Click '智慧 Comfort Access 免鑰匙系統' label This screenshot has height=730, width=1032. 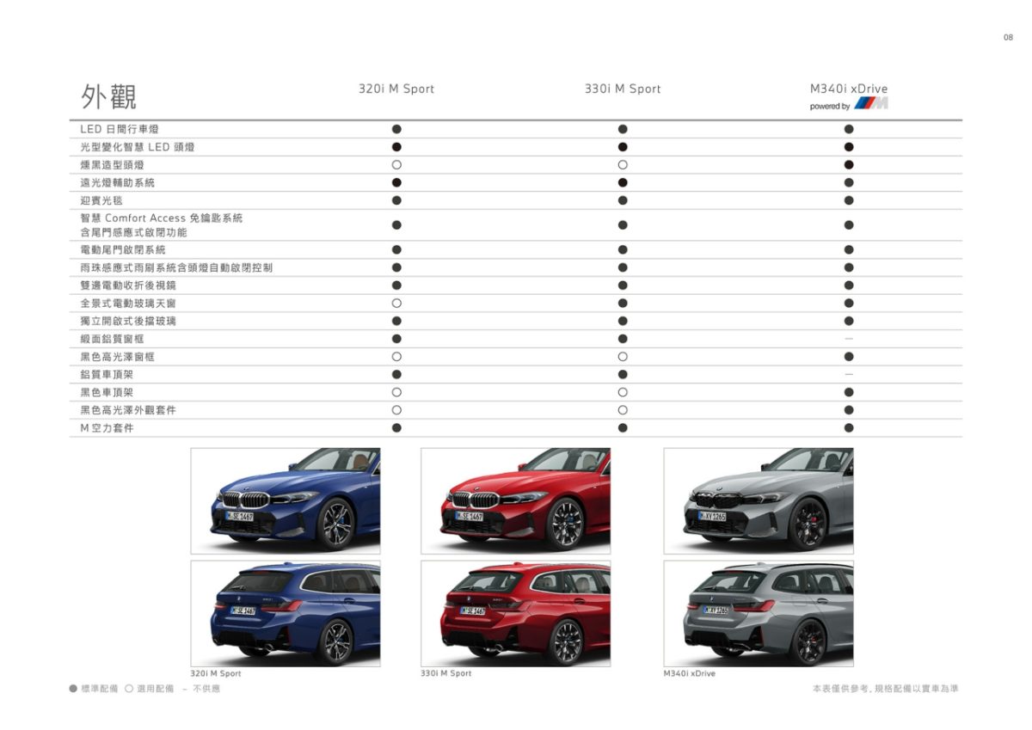(162, 218)
